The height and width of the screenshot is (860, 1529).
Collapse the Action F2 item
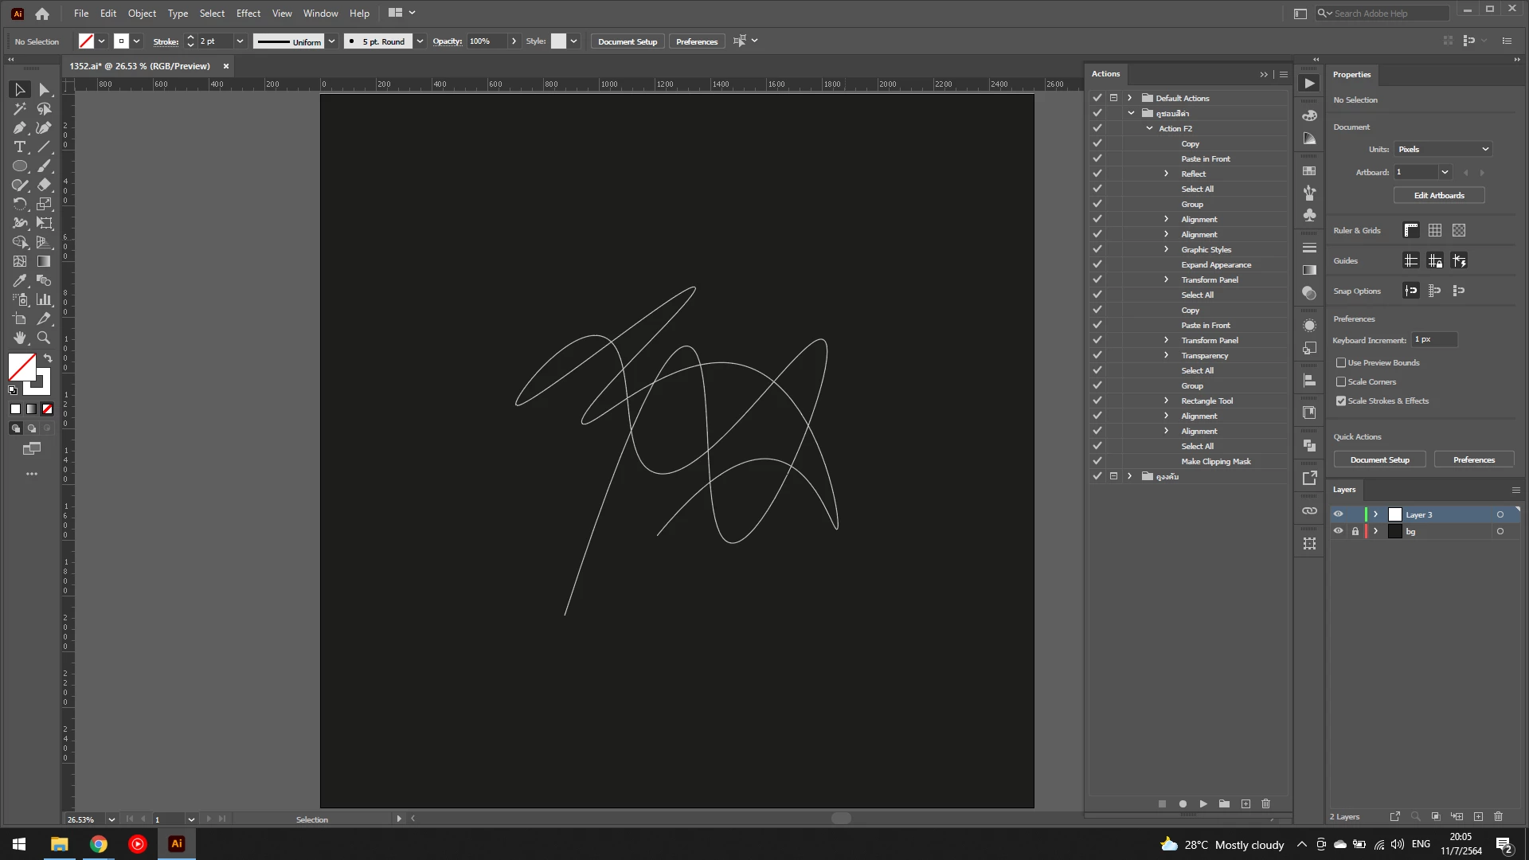(x=1149, y=128)
